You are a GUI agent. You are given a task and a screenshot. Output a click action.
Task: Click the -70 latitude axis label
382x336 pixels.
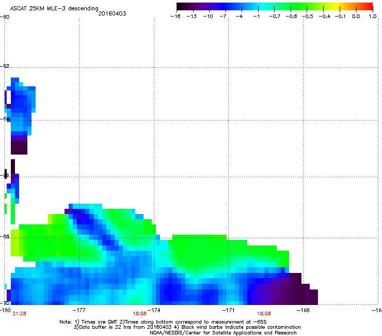tap(5, 303)
